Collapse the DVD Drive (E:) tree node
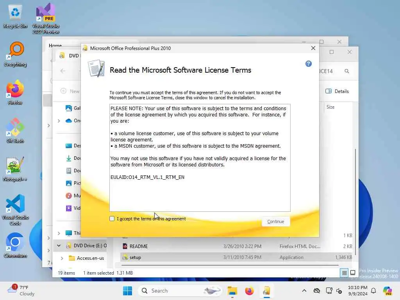Screen dimensions: 400x300 tap(59, 246)
